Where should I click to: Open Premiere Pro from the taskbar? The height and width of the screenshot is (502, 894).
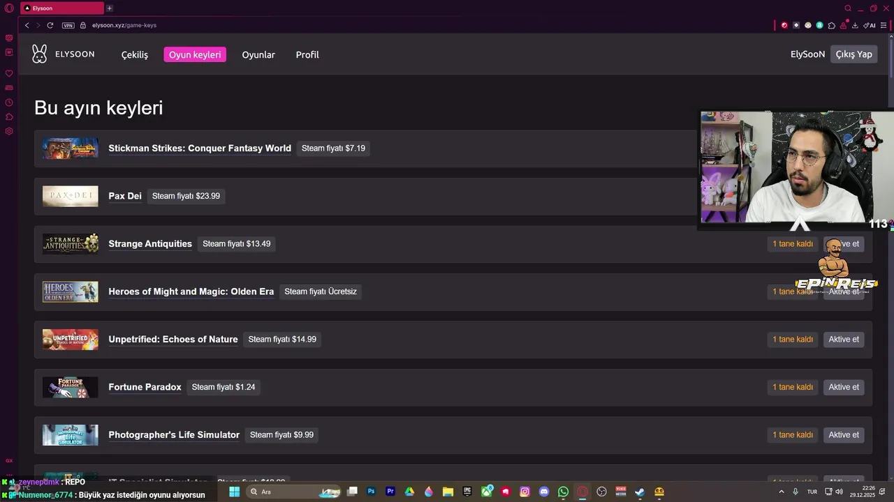[x=390, y=492]
